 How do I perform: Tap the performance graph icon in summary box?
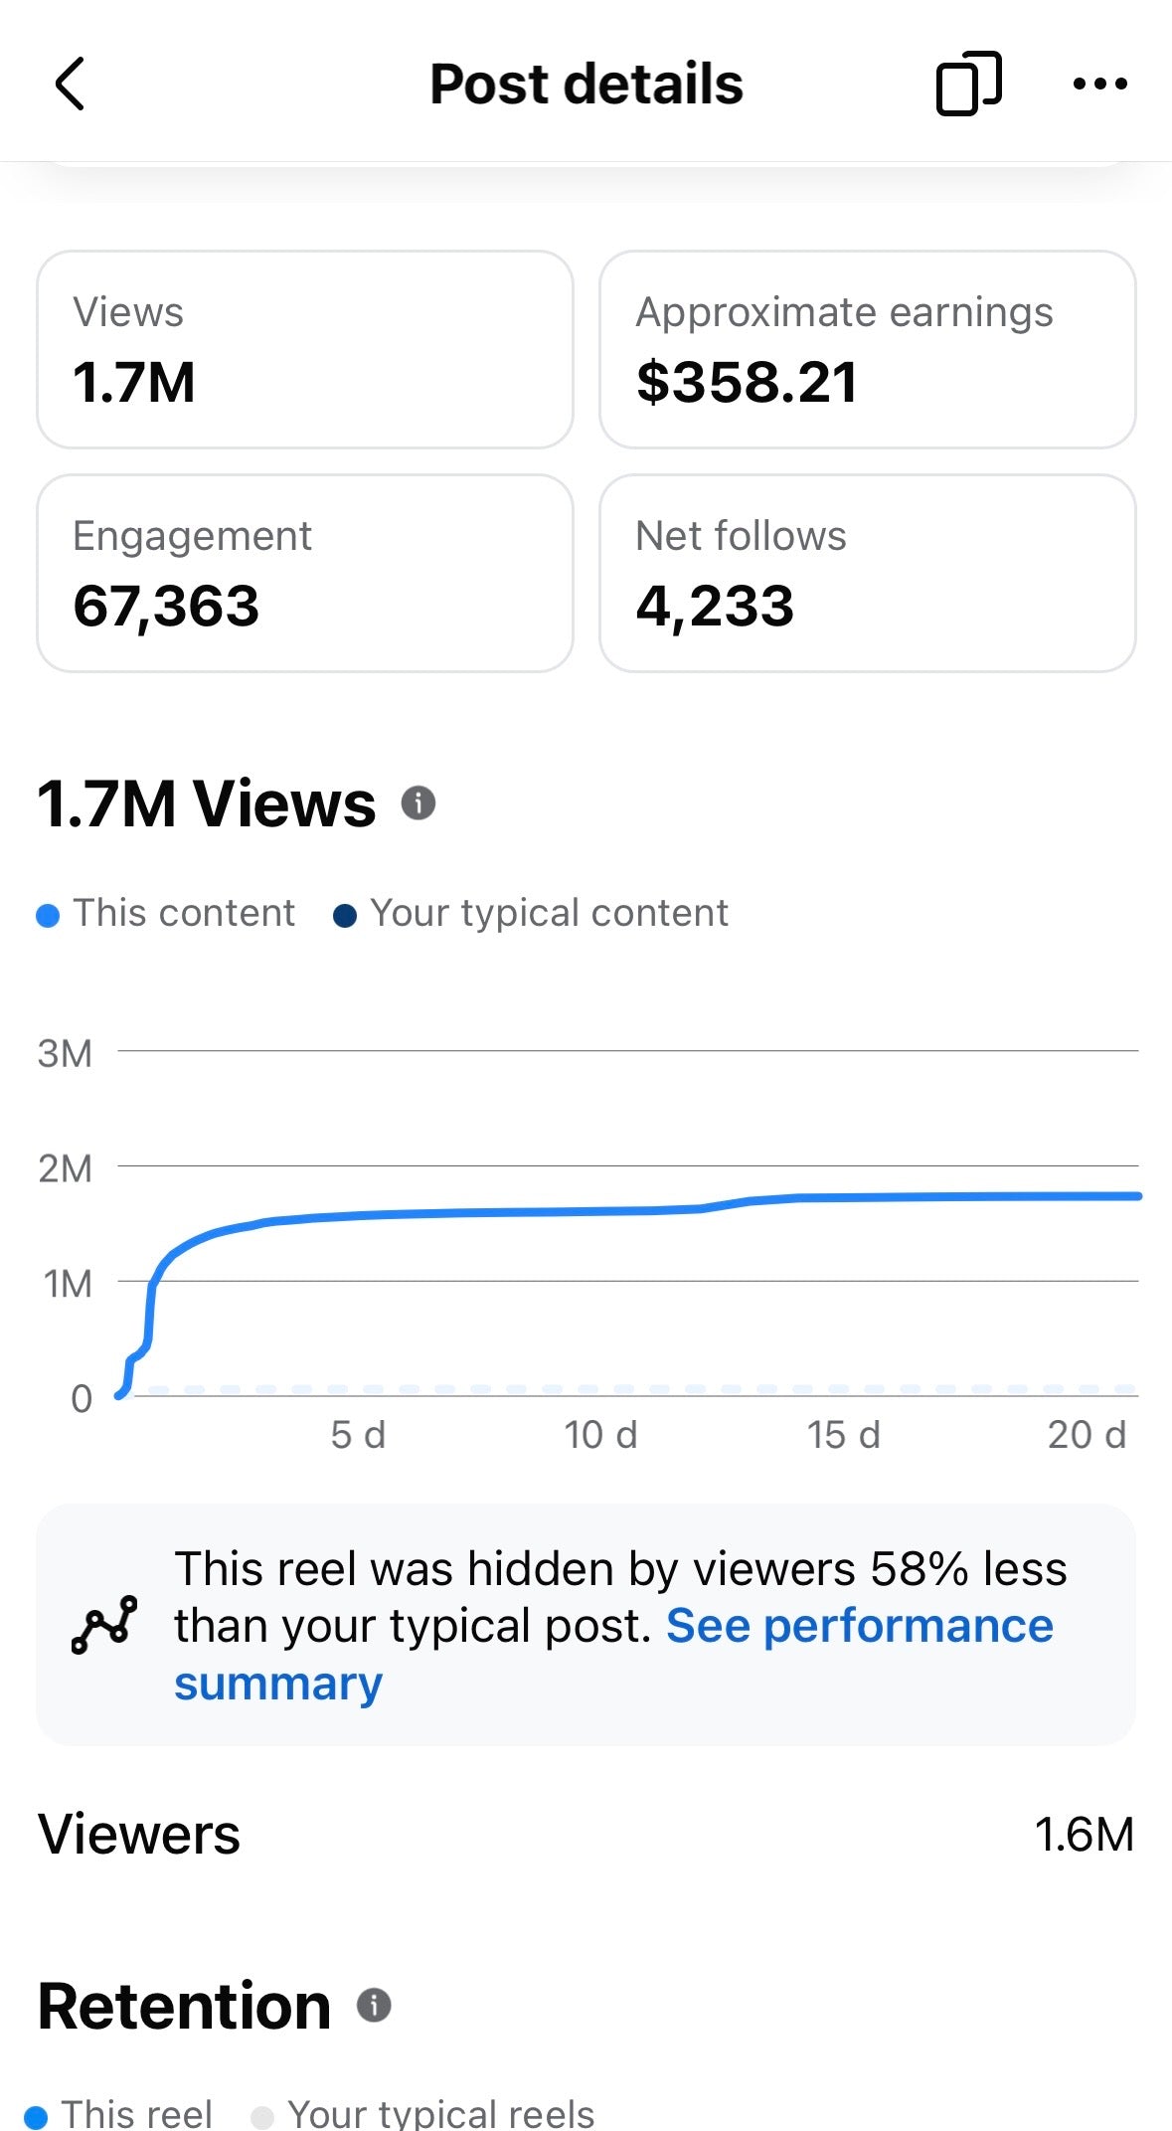pyautogui.click(x=104, y=1625)
